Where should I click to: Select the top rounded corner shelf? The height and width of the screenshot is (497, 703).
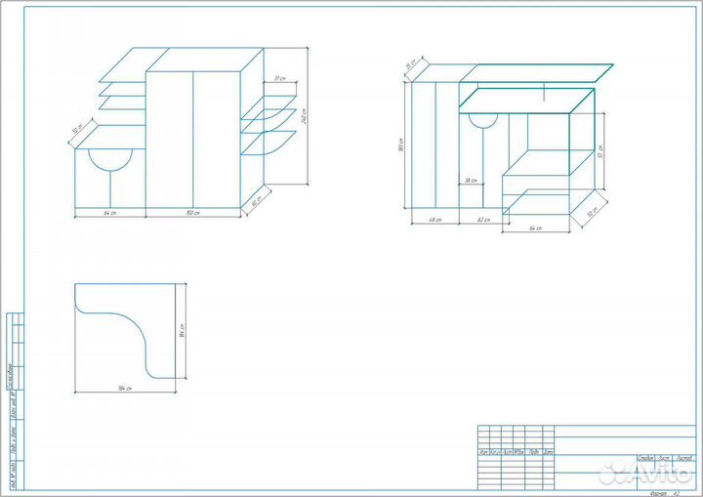[x=269, y=103]
